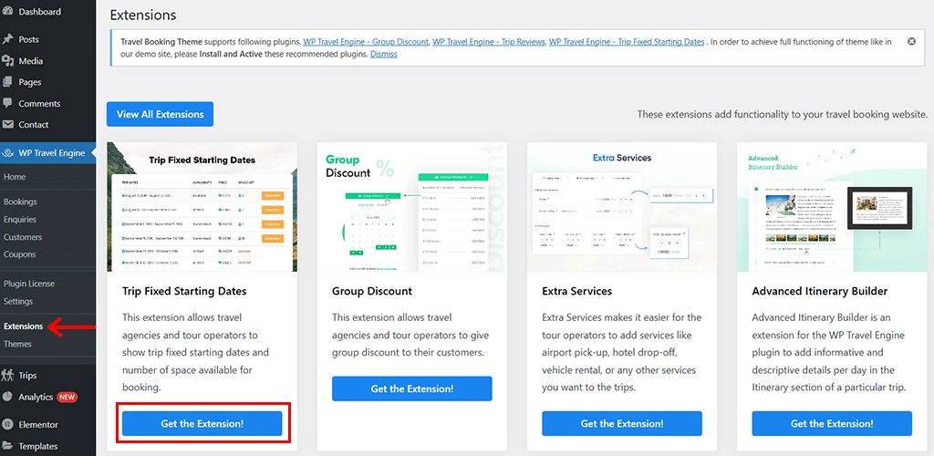Image resolution: width=934 pixels, height=456 pixels.
Task: Open the Customers submenu
Action: (23, 237)
